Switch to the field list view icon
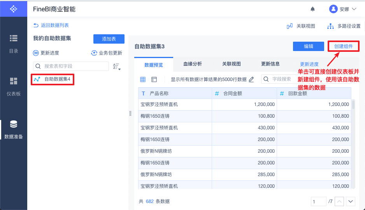365x210 pixels. (x=154, y=79)
